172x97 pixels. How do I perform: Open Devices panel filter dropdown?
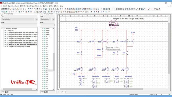coord(45,19)
